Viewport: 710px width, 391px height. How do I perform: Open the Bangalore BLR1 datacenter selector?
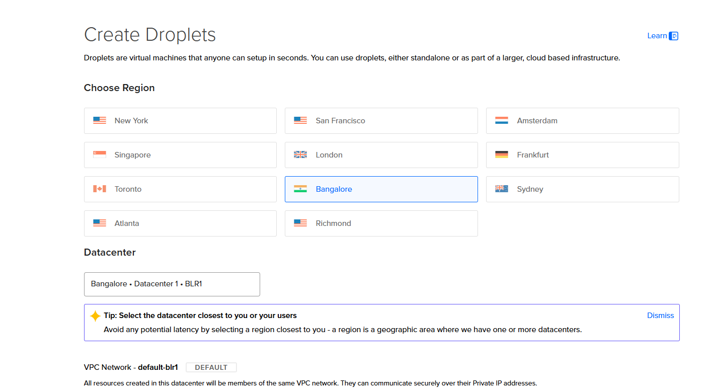[172, 284]
